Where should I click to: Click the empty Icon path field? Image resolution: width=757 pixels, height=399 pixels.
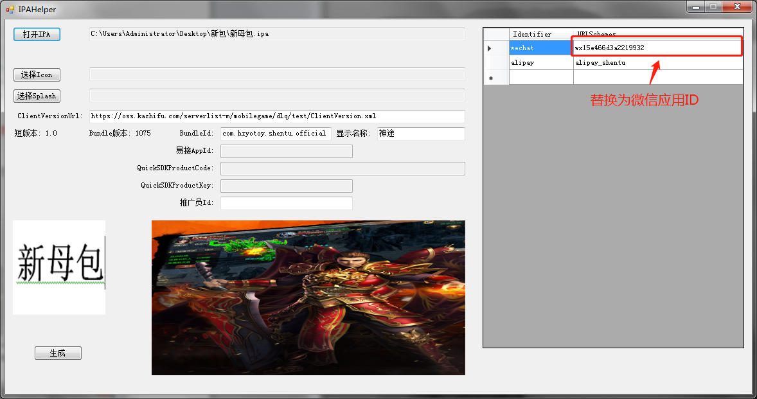coord(277,75)
